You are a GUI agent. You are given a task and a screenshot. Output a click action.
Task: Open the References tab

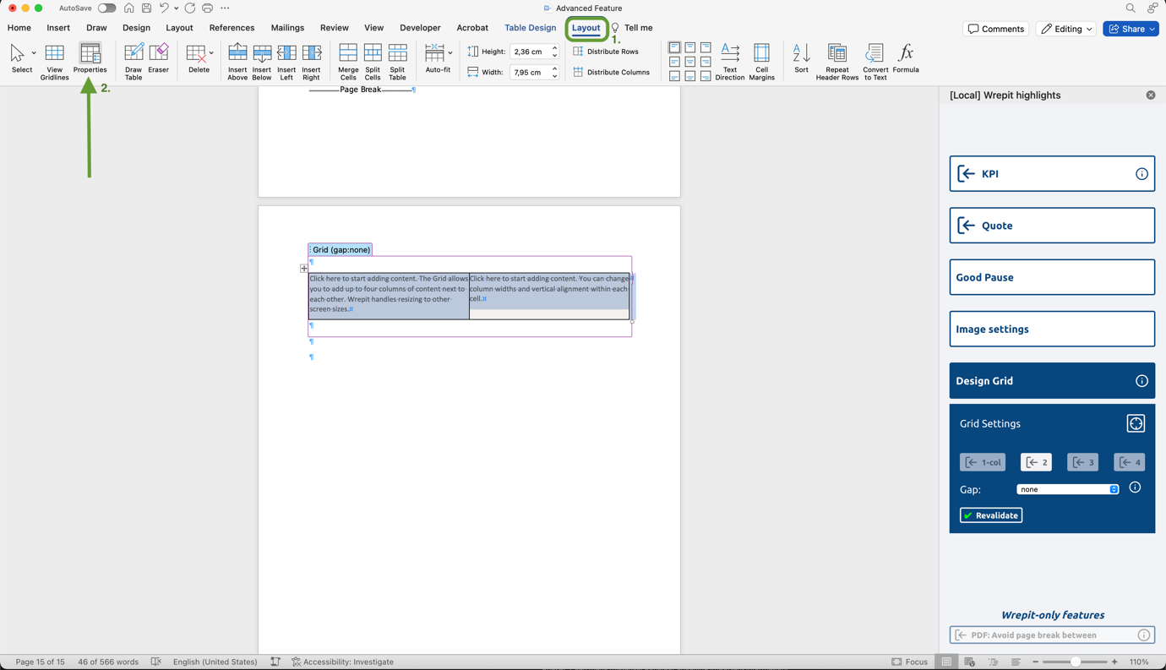232,28
